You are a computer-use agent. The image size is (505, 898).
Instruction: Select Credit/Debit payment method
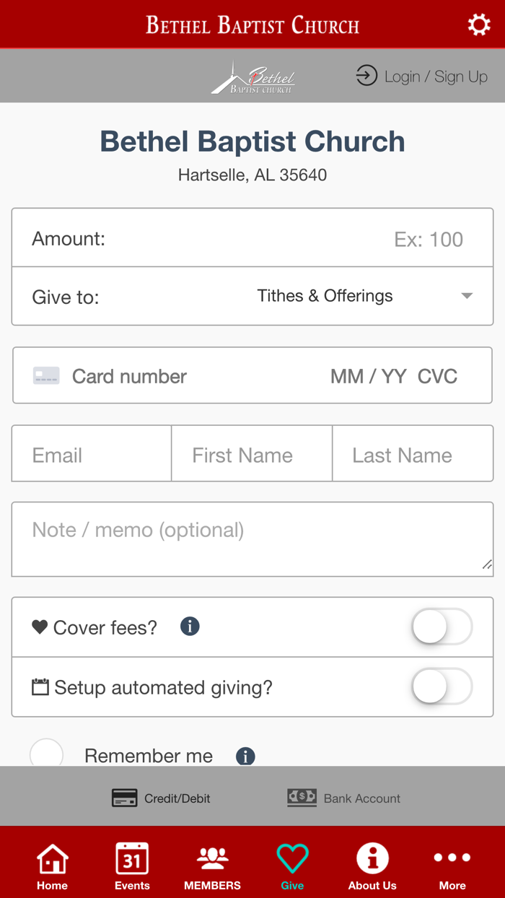click(x=162, y=798)
